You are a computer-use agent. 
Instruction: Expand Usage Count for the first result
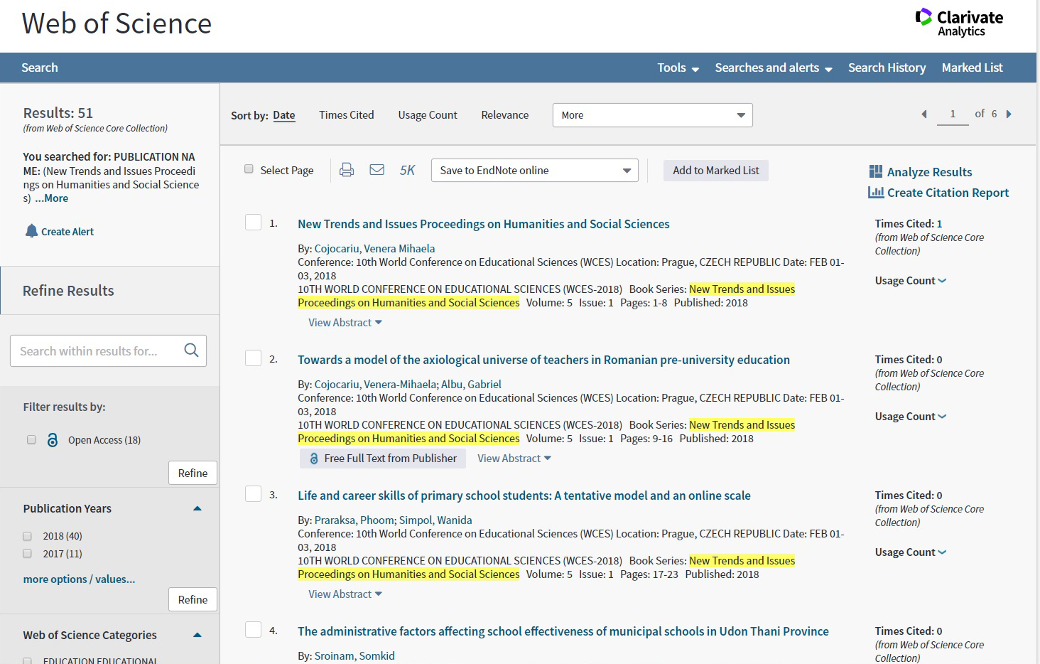pyautogui.click(x=910, y=281)
